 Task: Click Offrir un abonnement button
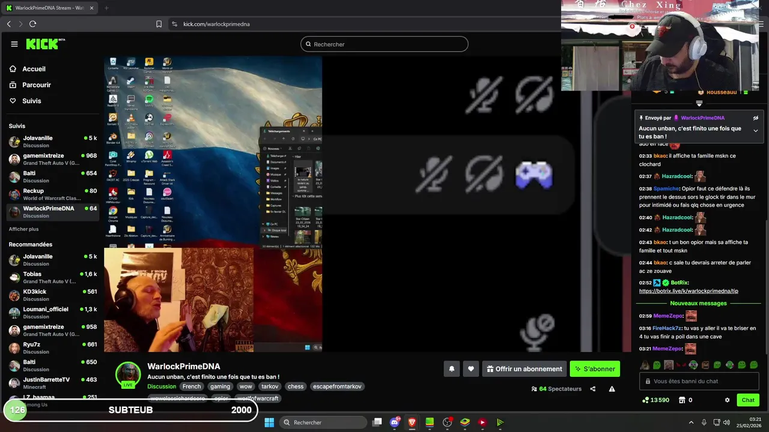[x=524, y=369]
